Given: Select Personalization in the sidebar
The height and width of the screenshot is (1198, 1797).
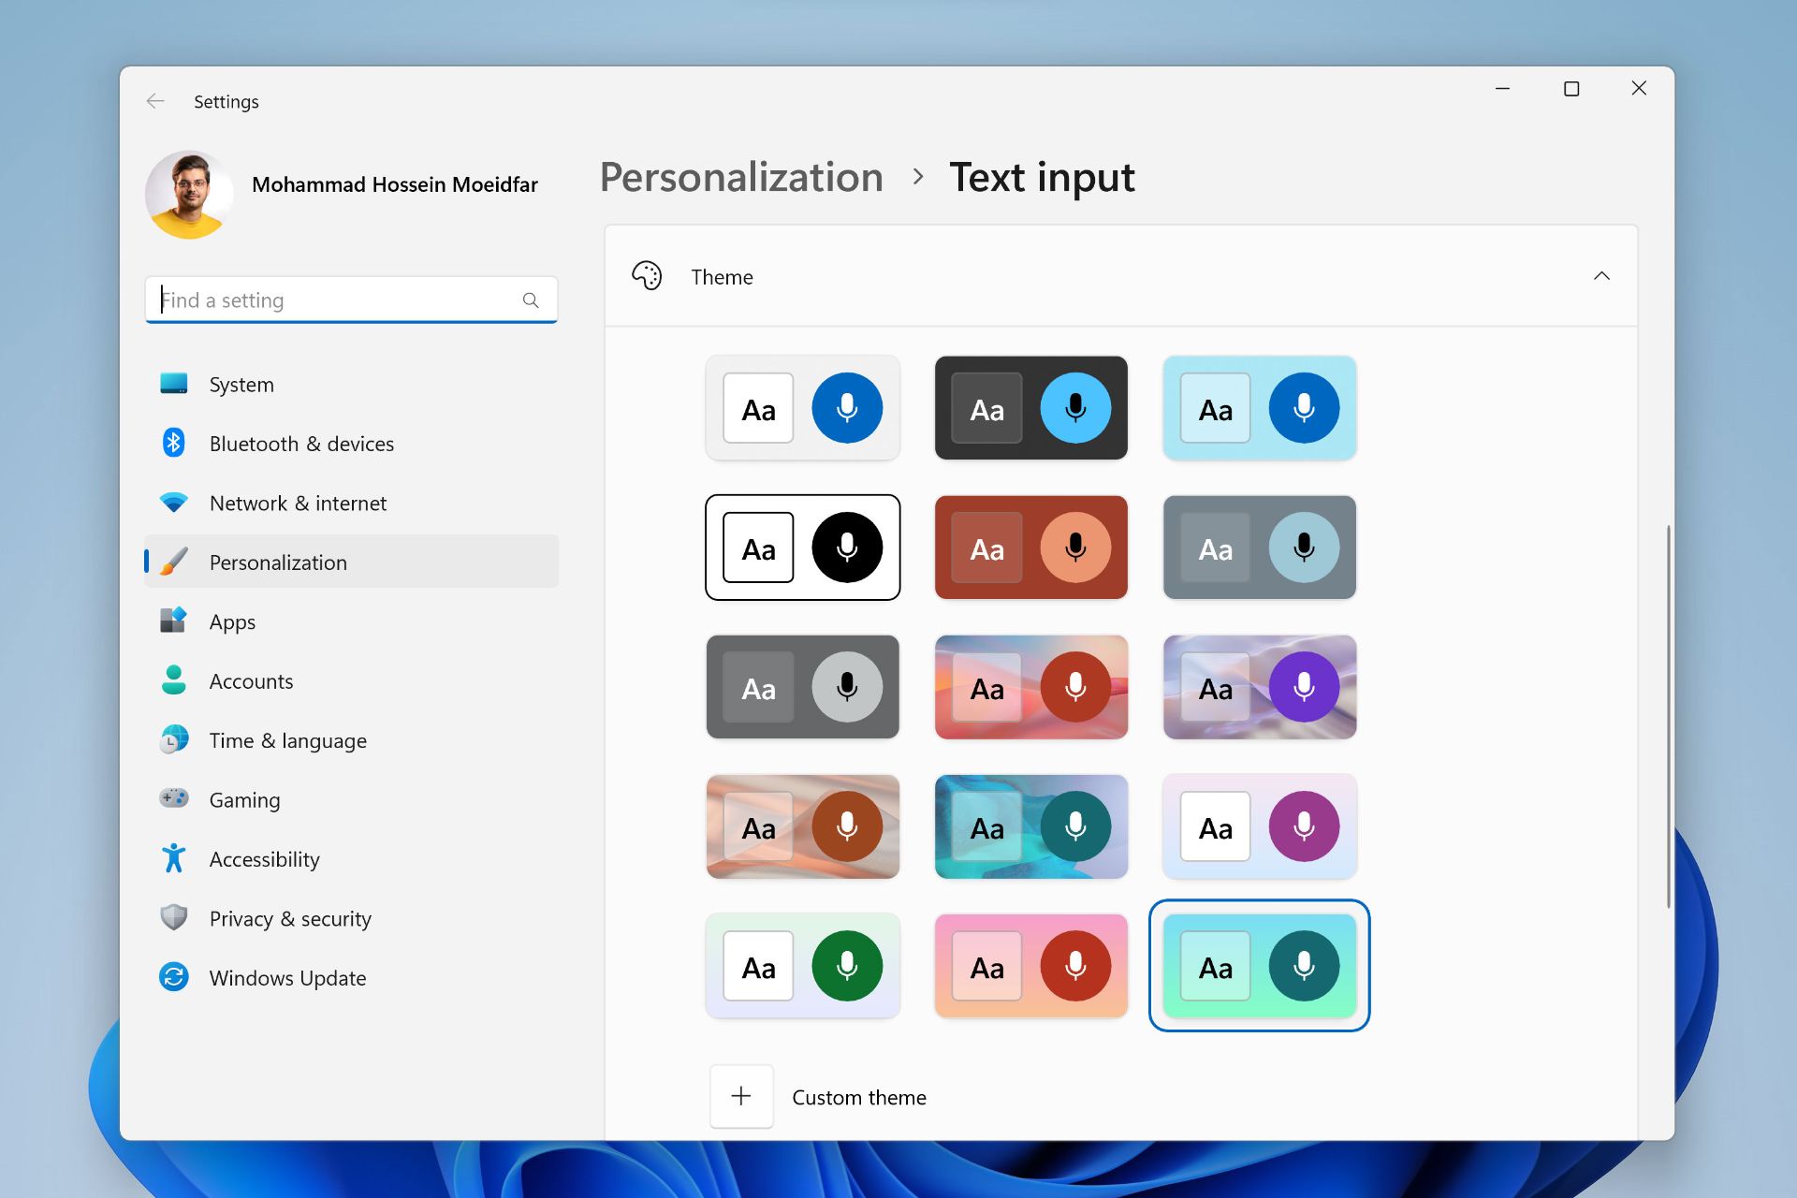Looking at the screenshot, I should pos(351,562).
